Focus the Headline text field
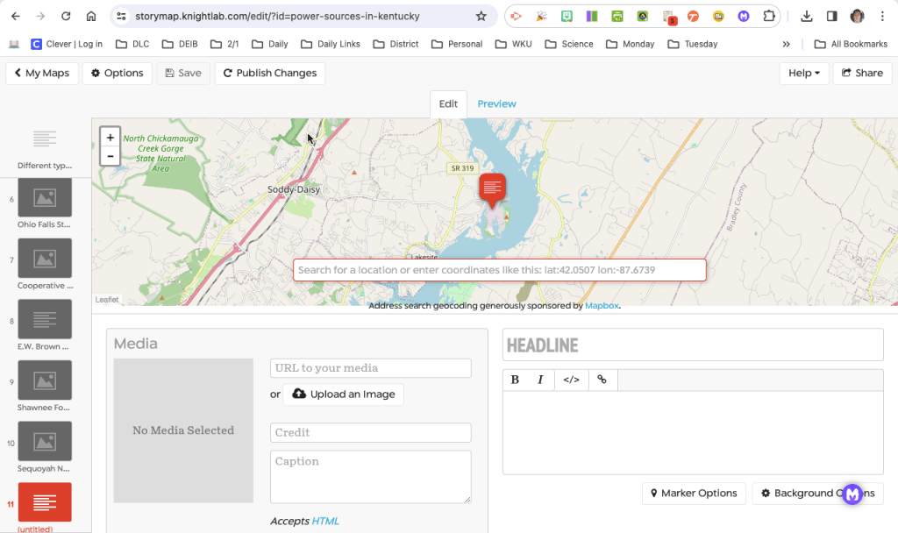 point(692,345)
